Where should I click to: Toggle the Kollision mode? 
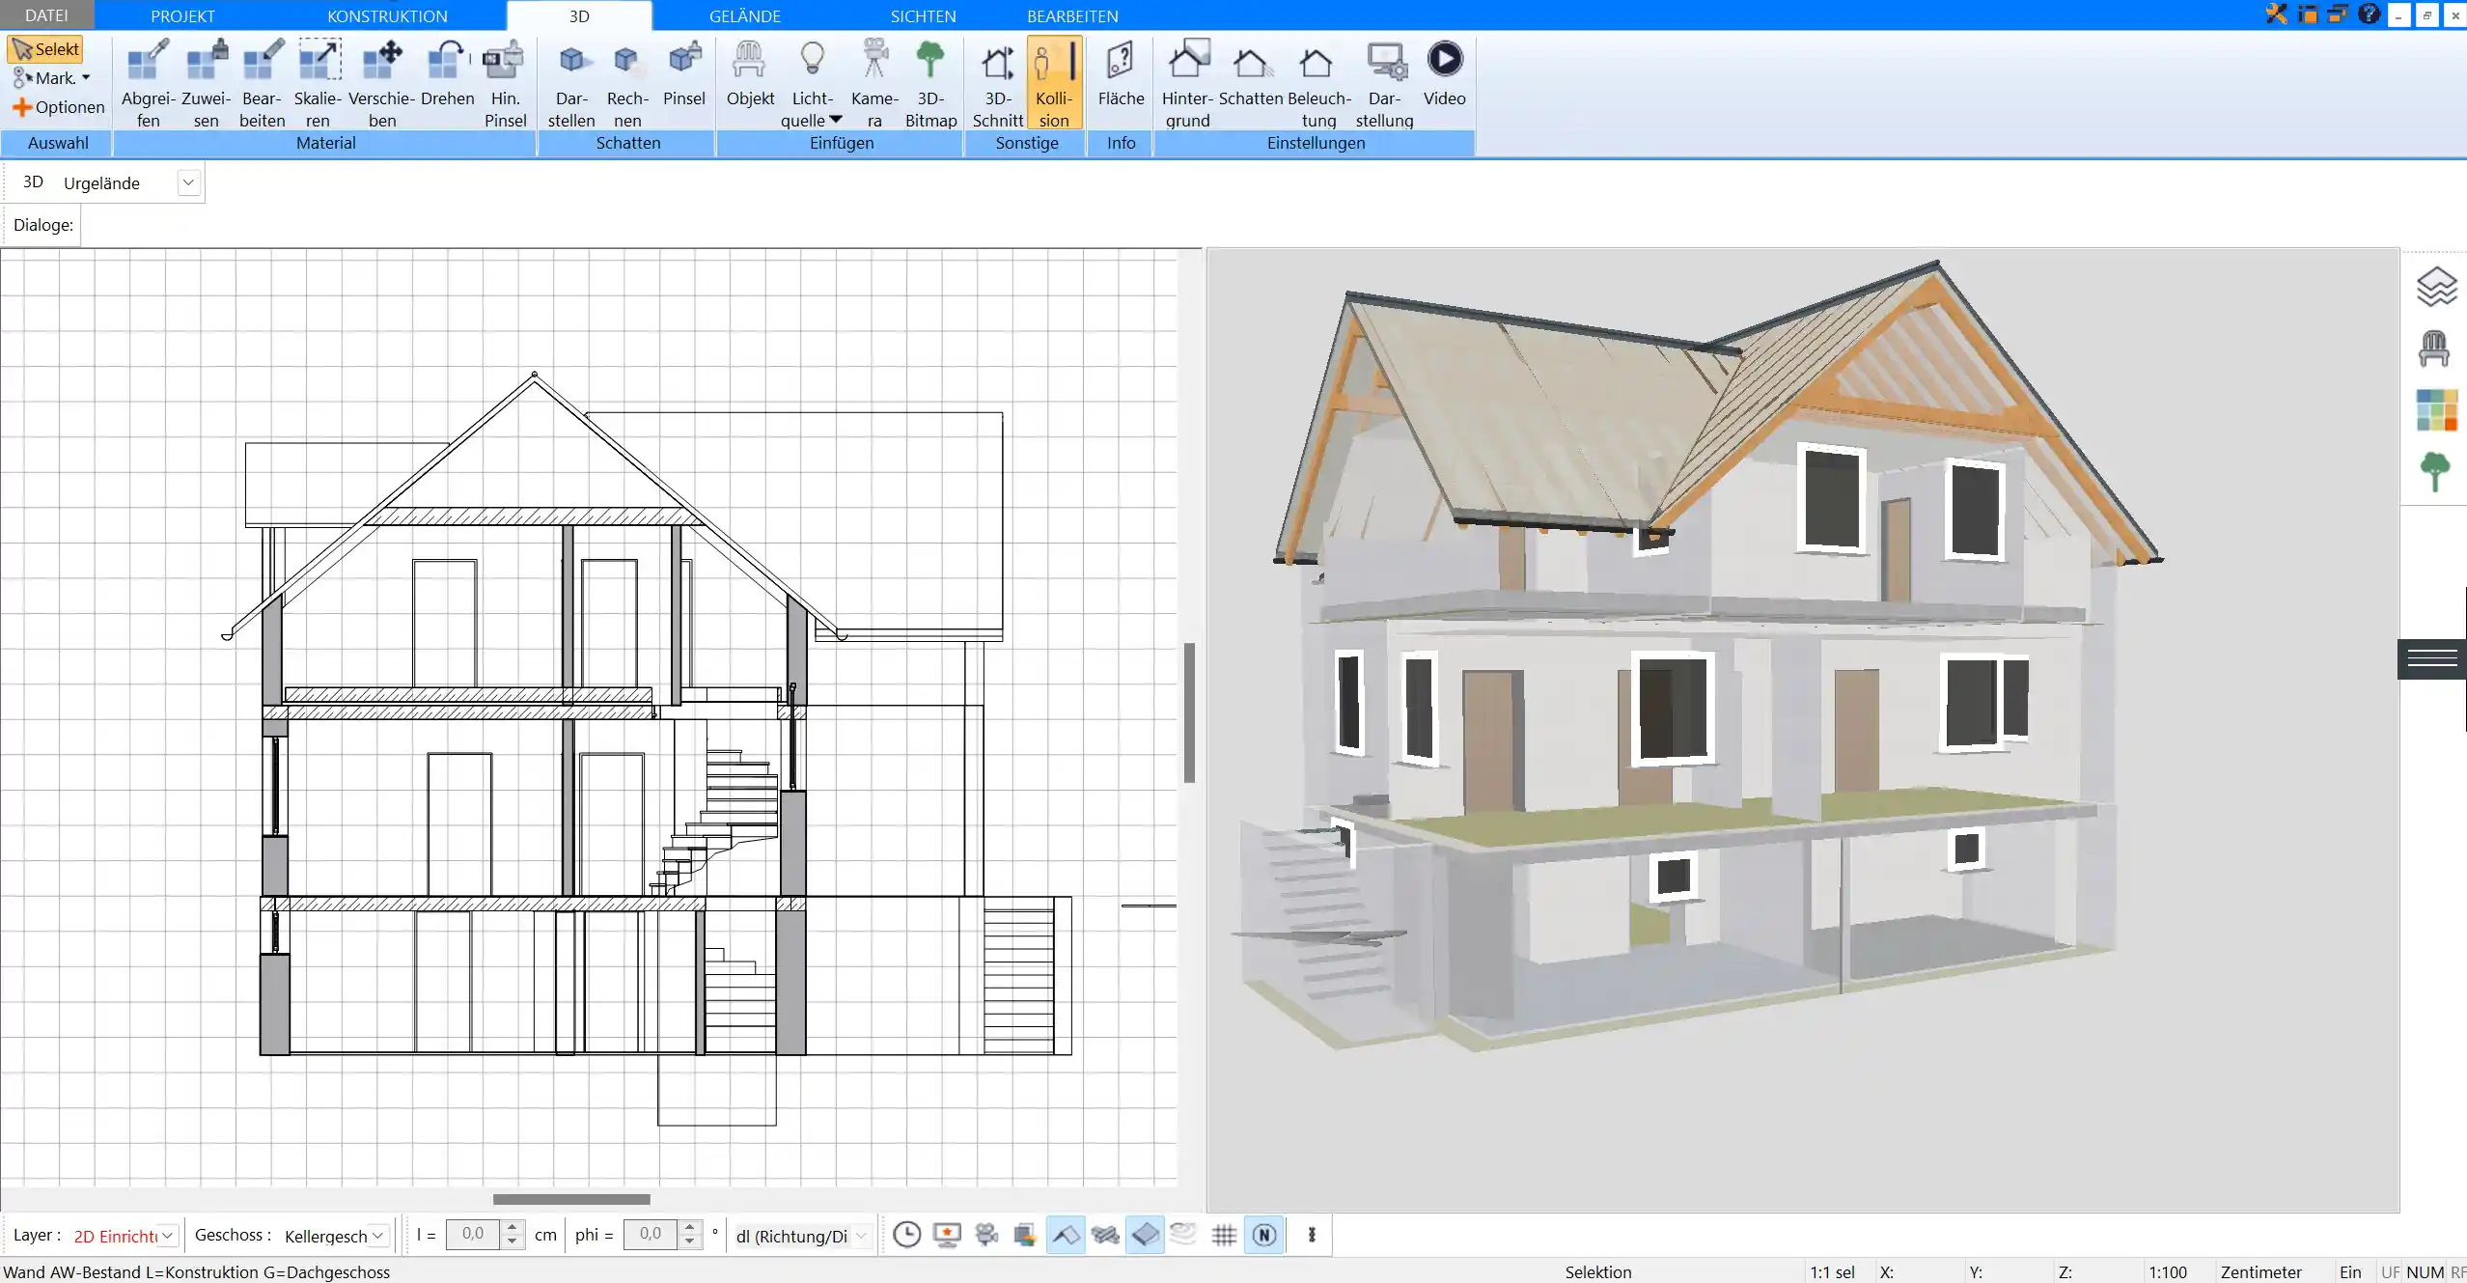click(x=1054, y=83)
